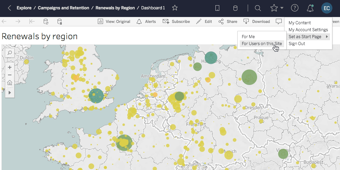This screenshot has width=340, height=170.
Task: Favorite this dashboard with breadcrumb star
Action: tap(175, 8)
